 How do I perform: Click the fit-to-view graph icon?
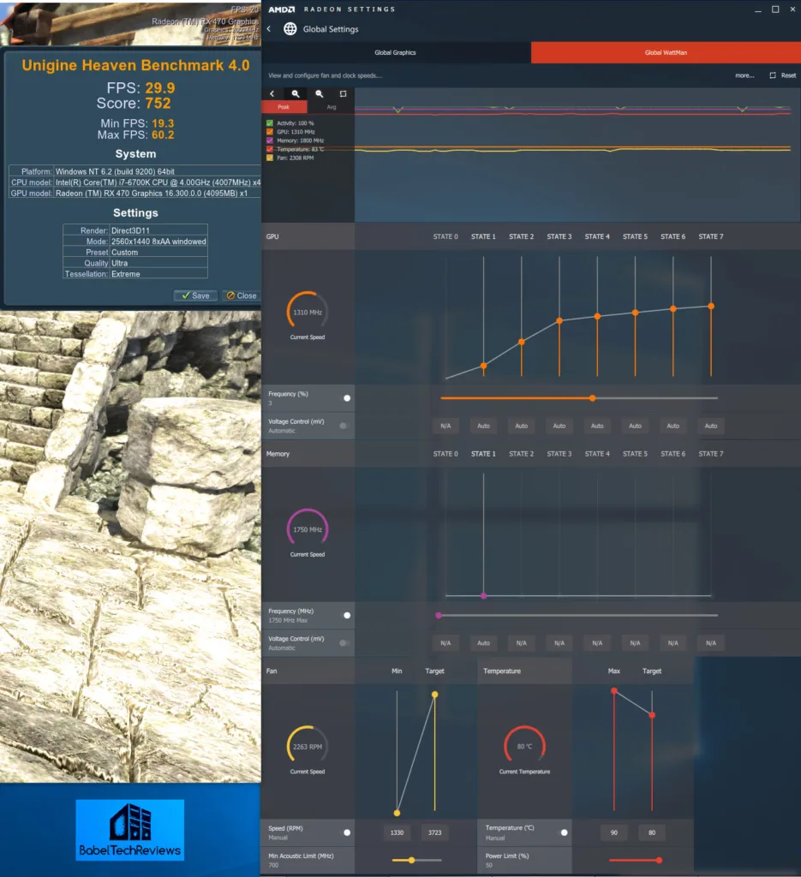coord(343,93)
